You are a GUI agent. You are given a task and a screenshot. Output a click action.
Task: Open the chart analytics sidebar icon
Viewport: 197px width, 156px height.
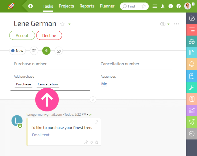(x=191, y=110)
